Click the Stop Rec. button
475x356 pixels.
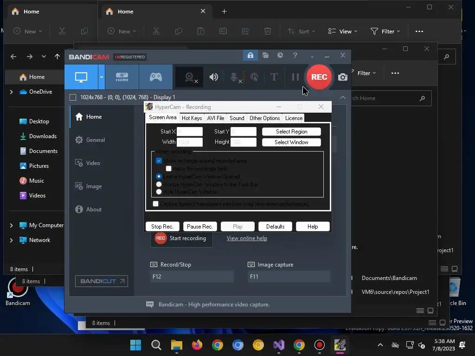pos(162,227)
